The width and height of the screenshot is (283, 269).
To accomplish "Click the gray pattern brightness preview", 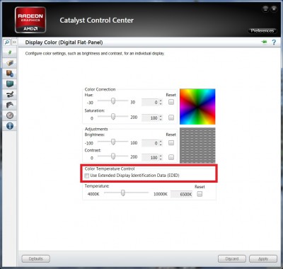I will pos(197,145).
